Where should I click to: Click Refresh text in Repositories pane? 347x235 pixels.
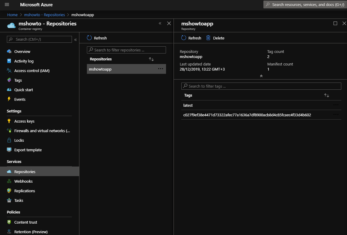tap(100, 38)
